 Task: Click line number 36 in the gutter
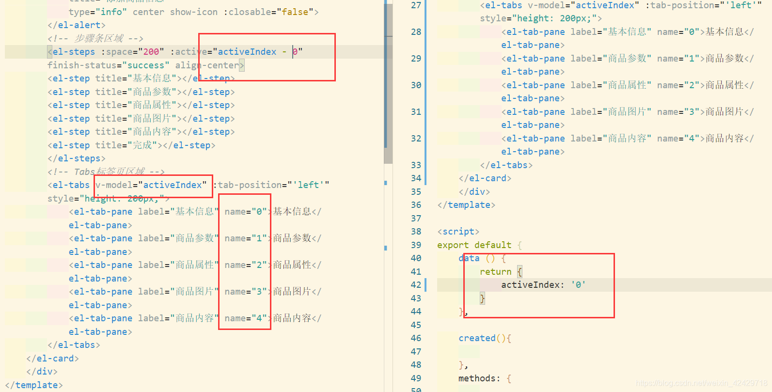click(416, 205)
